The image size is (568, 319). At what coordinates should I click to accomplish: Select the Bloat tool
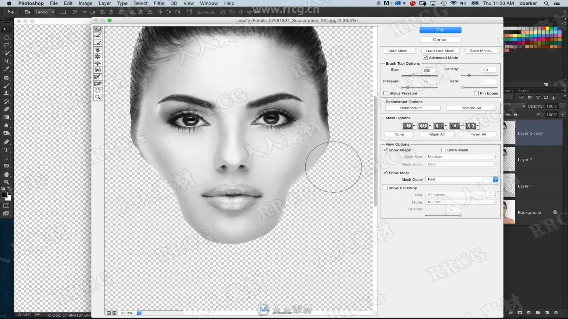point(98,63)
